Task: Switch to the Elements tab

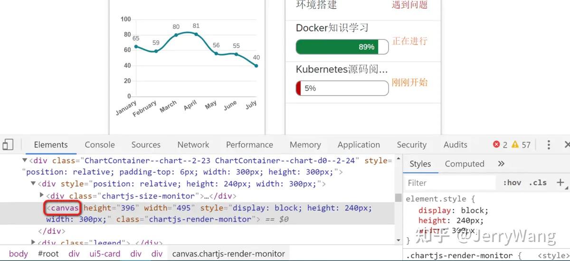Action: tap(51, 145)
